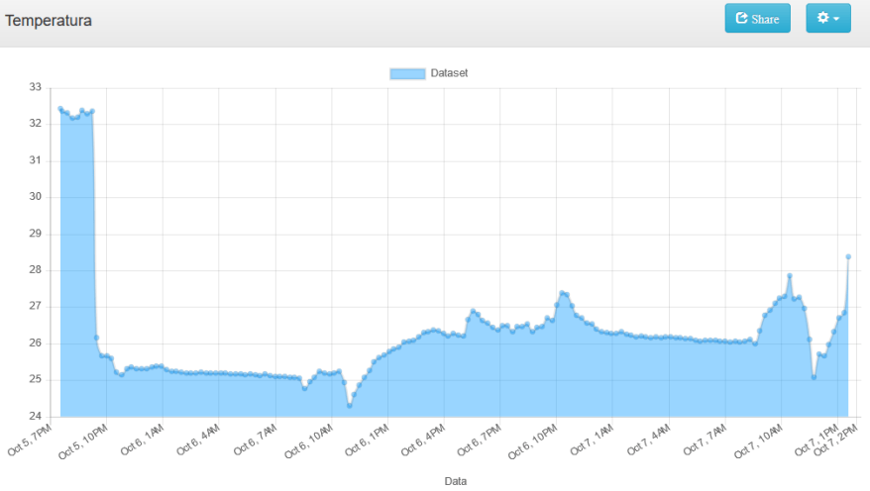Viewport: 870px width, 491px height.
Task: Select the first data point near 32.4
Action: pyautogui.click(x=60, y=109)
